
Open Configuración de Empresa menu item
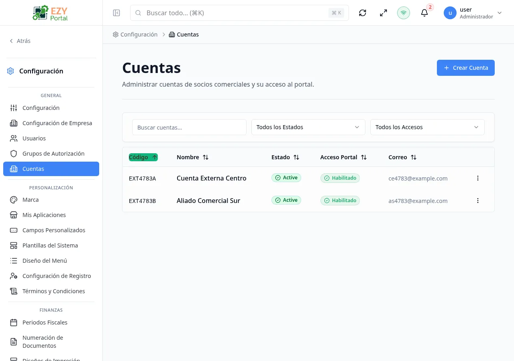tap(51, 123)
